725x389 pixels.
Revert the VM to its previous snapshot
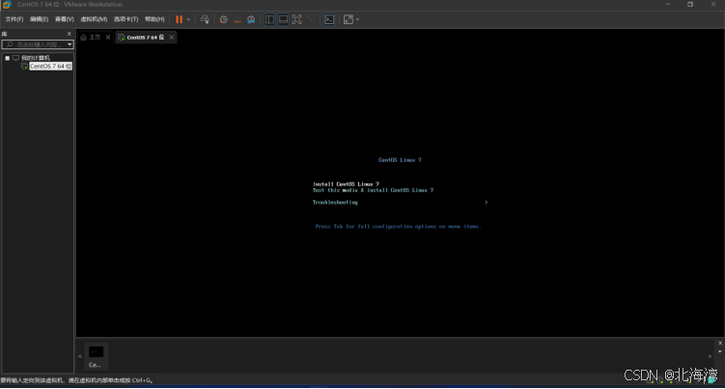(237, 19)
